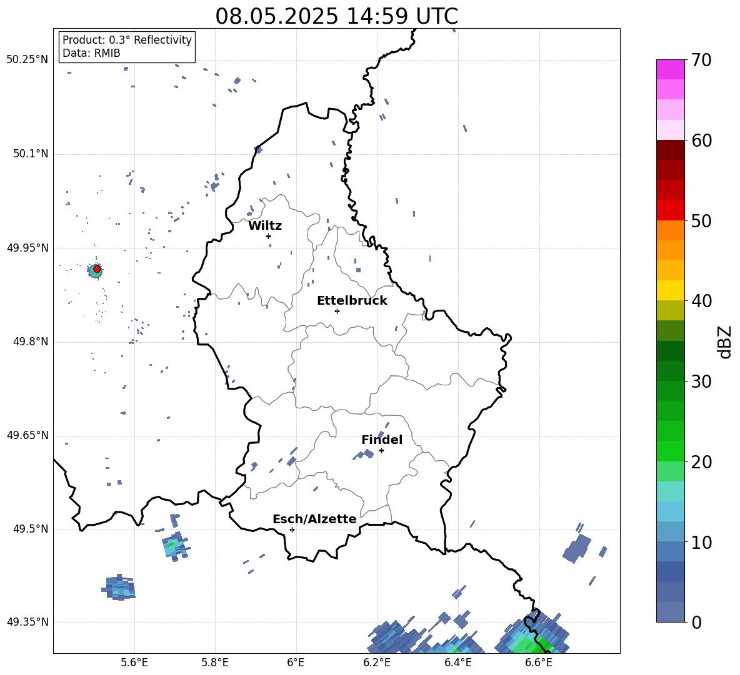Screen dimensions: 740x675
Task: Click the bright magenta top colorbar segment
Action: click(670, 69)
